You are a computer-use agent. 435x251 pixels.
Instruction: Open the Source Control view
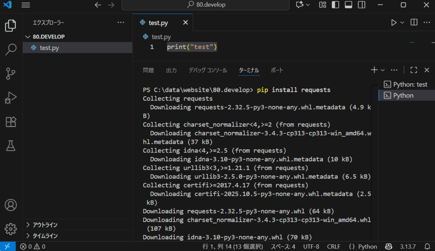[x=11, y=73]
